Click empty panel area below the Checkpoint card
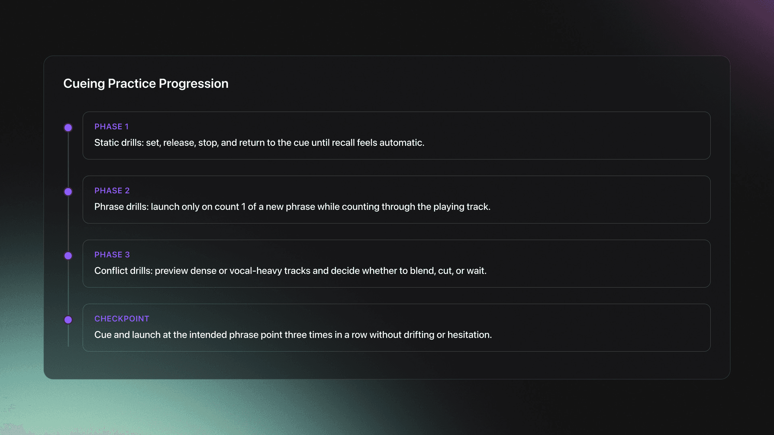 387,365
